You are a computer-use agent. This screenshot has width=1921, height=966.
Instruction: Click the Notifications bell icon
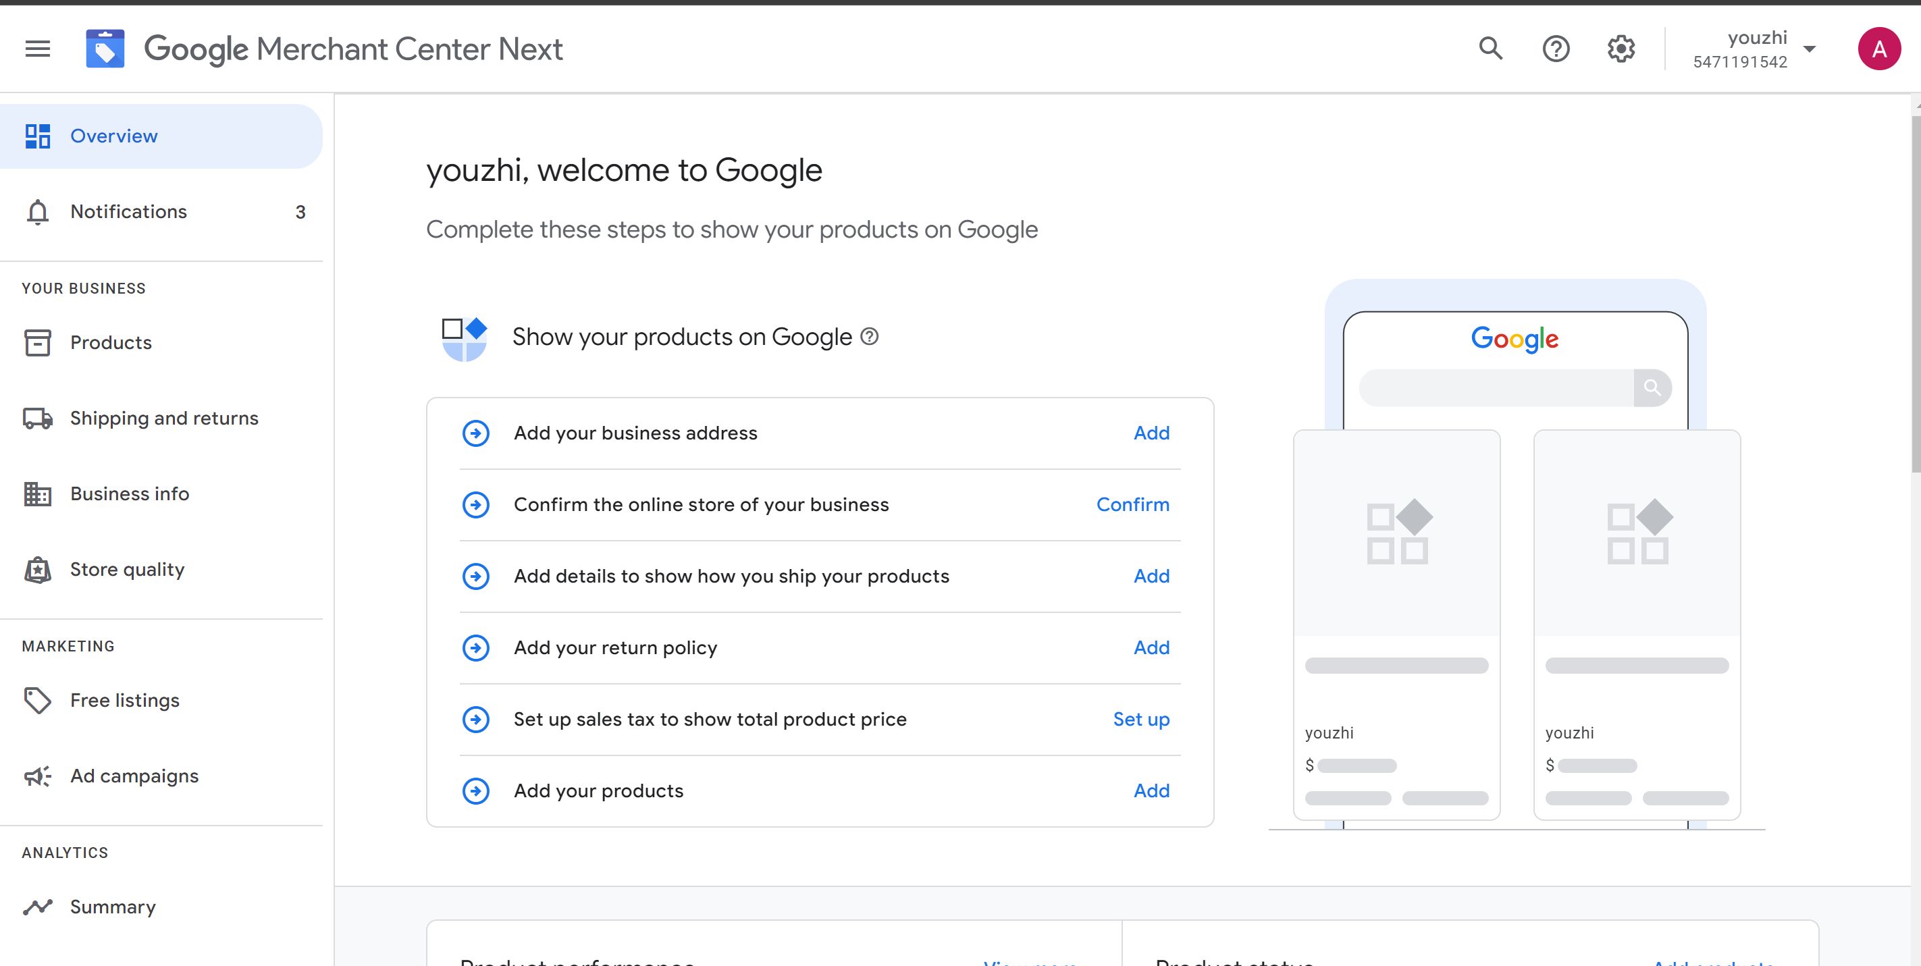[37, 213]
